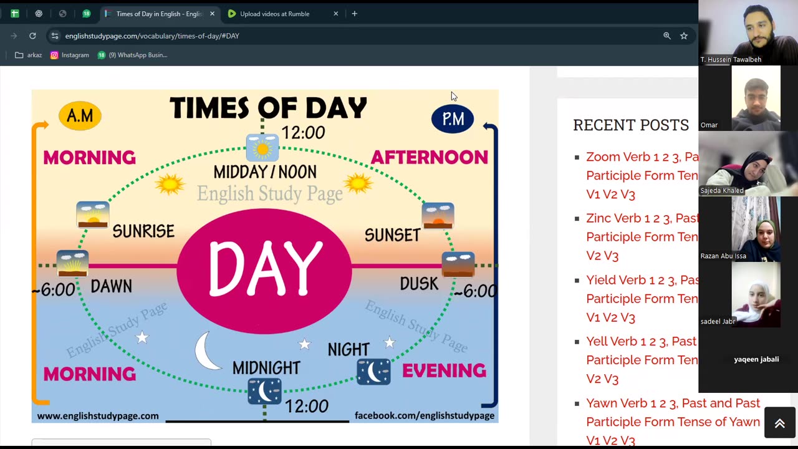
Task: Click the scroll-to-top double chevron button
Action: click(x=780, y=423)
